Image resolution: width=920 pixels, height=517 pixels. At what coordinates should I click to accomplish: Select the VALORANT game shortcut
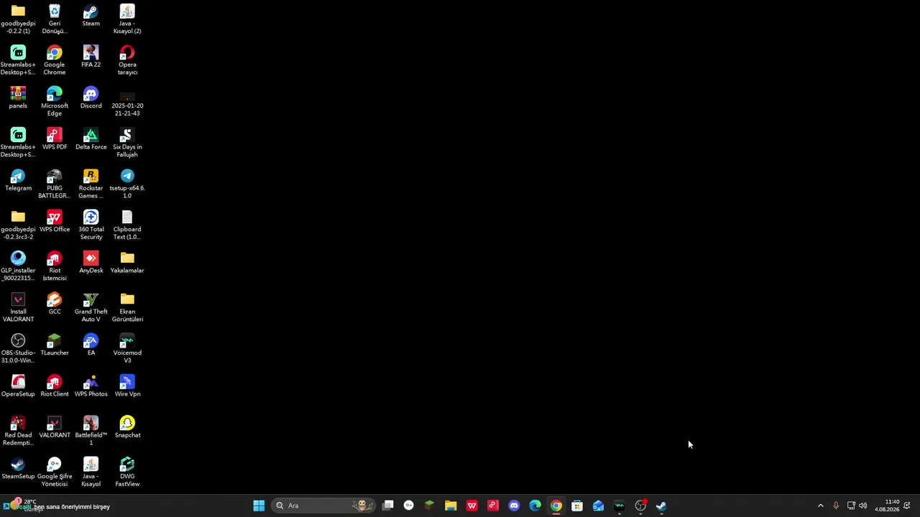(x=55, y=427)
